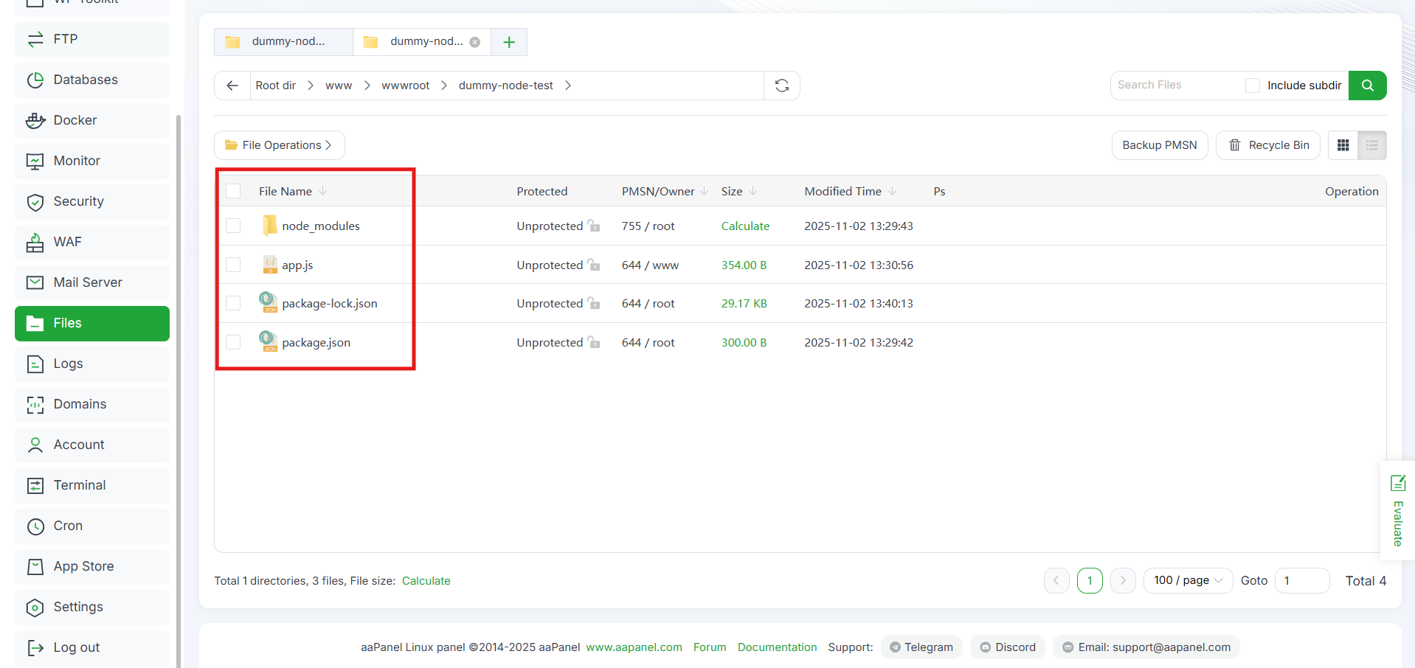The height and width of the screenshot is (668, 1415).
Task: Select the package-lock.json checkbox
Action: click(233, 303)
